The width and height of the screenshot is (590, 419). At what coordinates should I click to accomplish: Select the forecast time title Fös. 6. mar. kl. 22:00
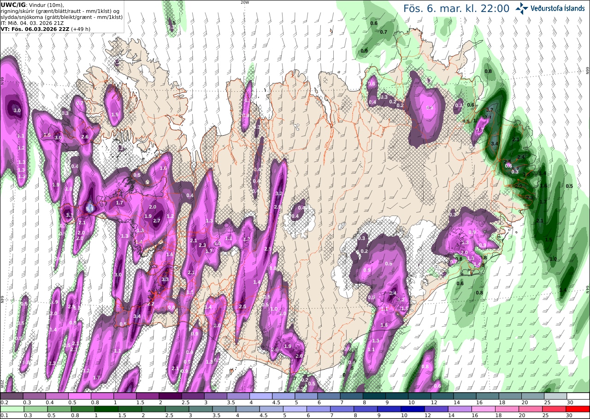(x=456, y=8)
